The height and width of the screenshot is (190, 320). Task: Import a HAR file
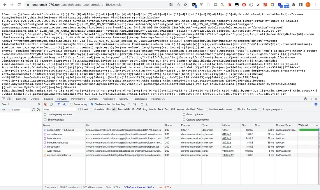point(142,104)
